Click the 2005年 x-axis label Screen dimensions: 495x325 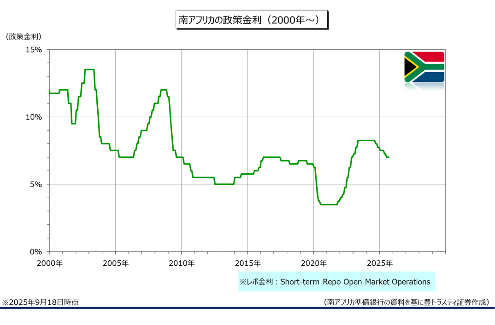(x=115, y=263)
